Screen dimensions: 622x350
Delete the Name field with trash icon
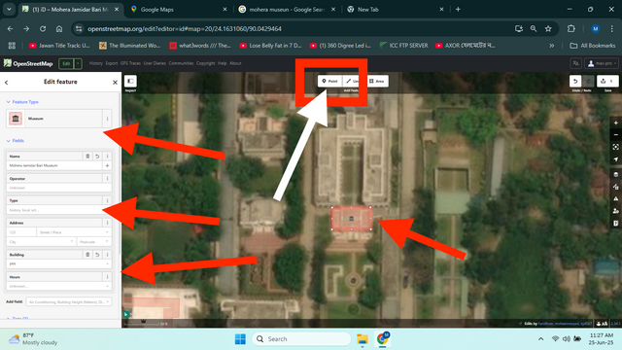pos(87,157)
